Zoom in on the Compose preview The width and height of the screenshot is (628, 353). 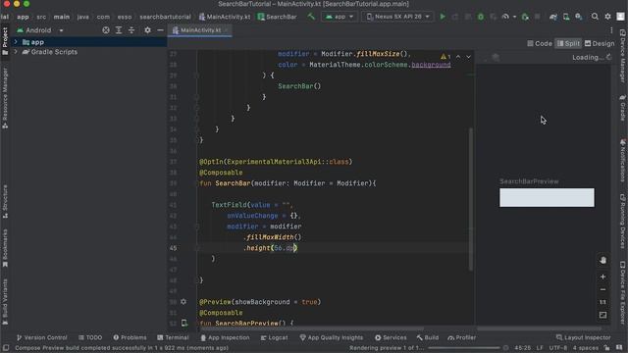[602, 277]
